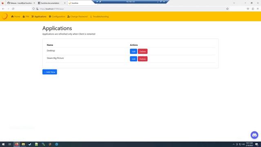Viewport: 261px width, 147px height.
Task: Open the browser extensions icon
Action: pyautogui.click(x=253, y=9)
